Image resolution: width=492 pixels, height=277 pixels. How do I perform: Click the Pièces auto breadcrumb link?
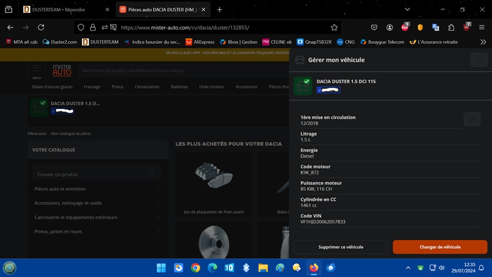pyautogui.click(x=37, y=134)
